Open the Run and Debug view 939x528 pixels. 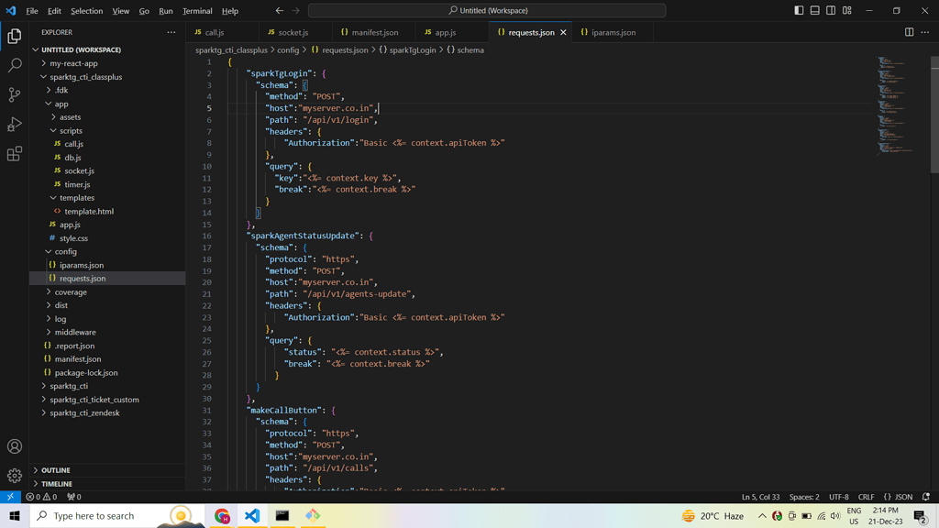pyautogui.click(x=15, y=124)
